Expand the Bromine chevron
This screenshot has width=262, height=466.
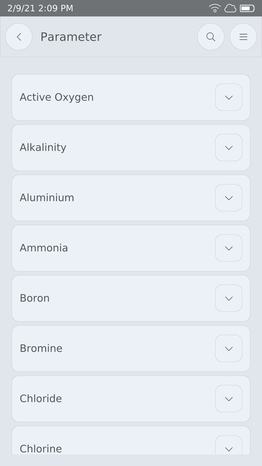[229, 348]
